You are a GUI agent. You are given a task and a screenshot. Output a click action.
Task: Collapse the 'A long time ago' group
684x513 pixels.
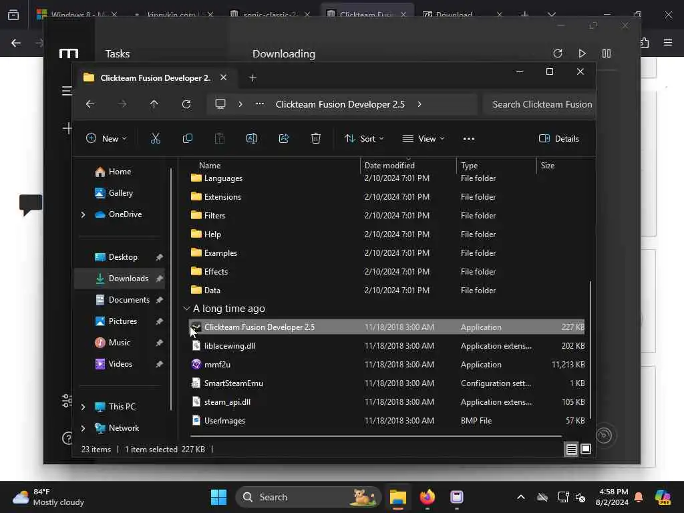[x=186, y=309]
